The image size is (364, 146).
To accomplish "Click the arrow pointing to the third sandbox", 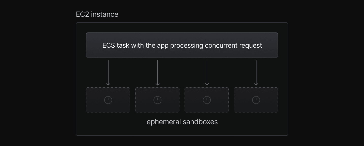I will (x=207, y=73).
